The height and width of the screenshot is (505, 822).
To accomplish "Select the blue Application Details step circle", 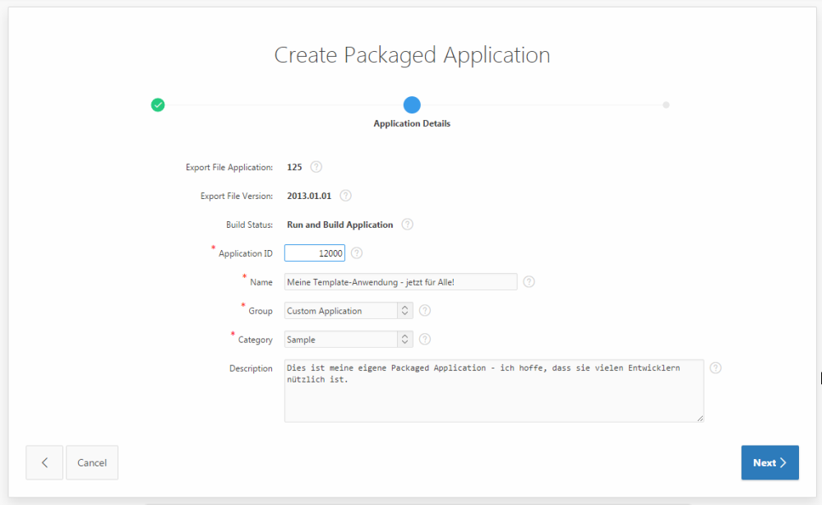I will (412, 105).
